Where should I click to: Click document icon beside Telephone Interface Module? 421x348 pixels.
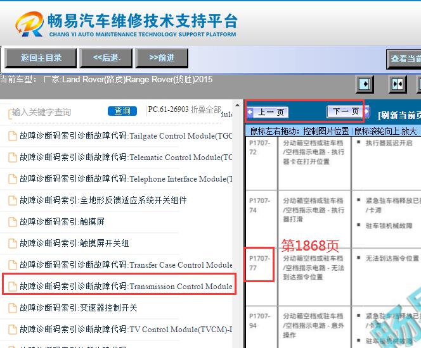[x=12, y=179]
